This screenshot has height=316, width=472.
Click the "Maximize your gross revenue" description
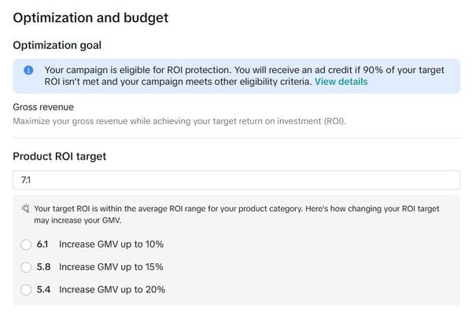[x=179, y=121]
